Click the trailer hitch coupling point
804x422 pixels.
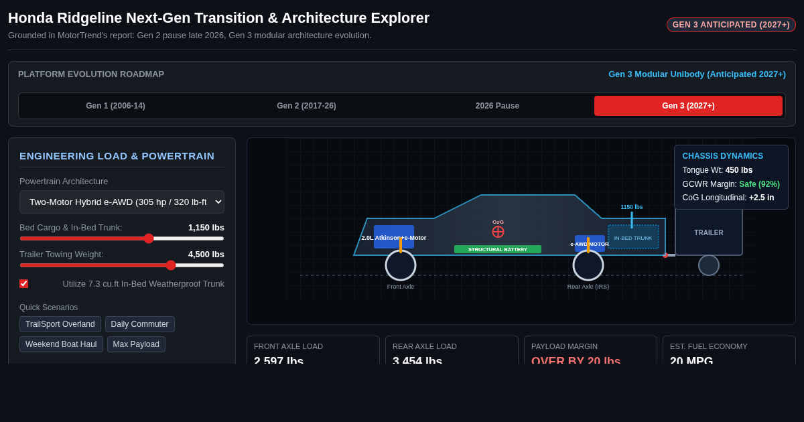665,255
